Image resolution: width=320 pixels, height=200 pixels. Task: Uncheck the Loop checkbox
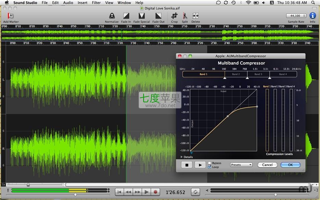pyautogui.click(x=210, y=167)
